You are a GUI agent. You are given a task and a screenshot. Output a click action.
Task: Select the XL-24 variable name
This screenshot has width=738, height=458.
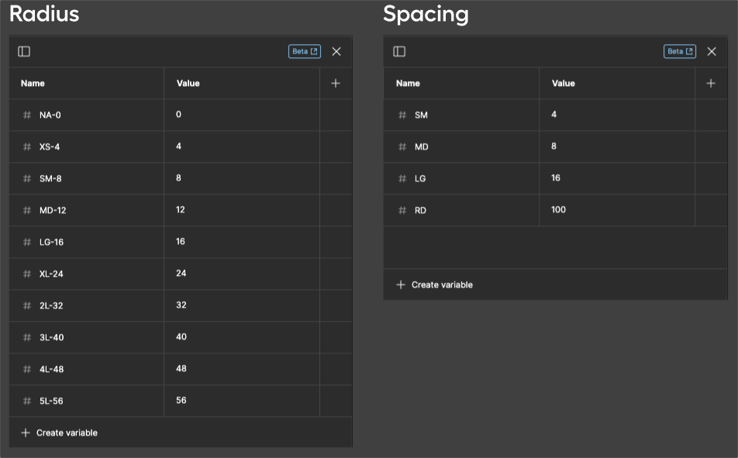51,274
